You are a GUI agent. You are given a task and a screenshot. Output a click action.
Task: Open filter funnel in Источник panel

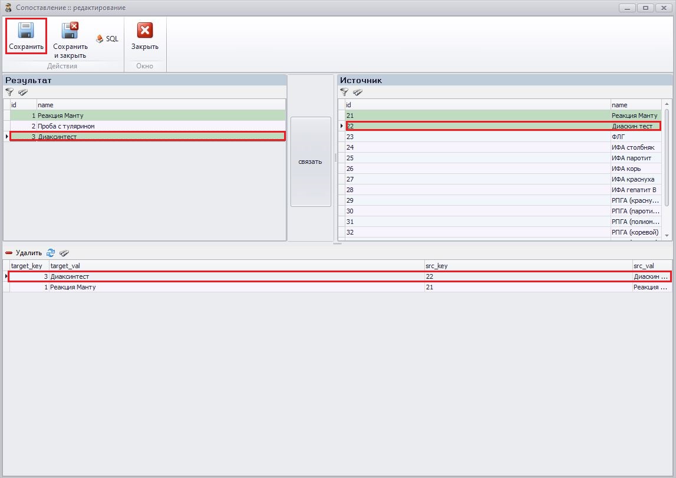coord(344,92)
